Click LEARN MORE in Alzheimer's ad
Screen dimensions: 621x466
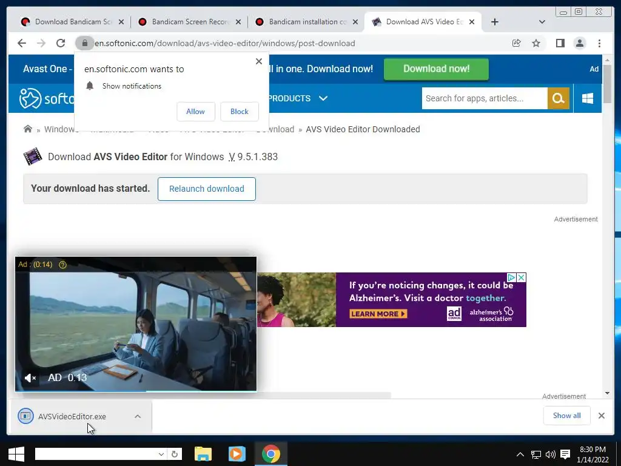[x=378, y=314]
